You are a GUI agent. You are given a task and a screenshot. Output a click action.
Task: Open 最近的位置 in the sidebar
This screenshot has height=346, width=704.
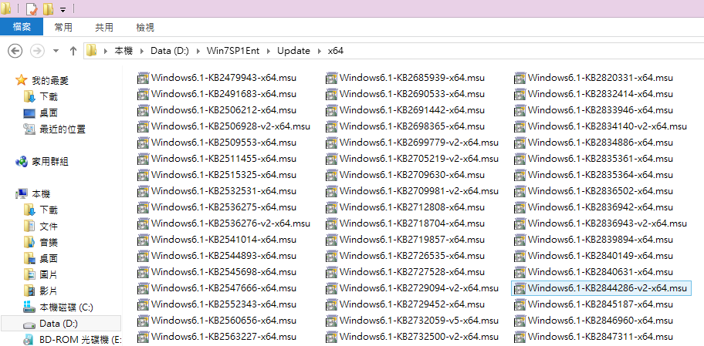(63, 129)
